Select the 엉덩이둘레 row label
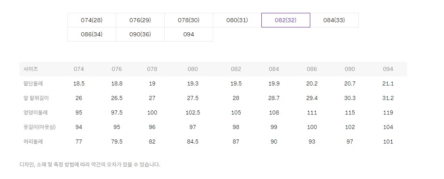444x179 pixels. [x=36, y=112]
